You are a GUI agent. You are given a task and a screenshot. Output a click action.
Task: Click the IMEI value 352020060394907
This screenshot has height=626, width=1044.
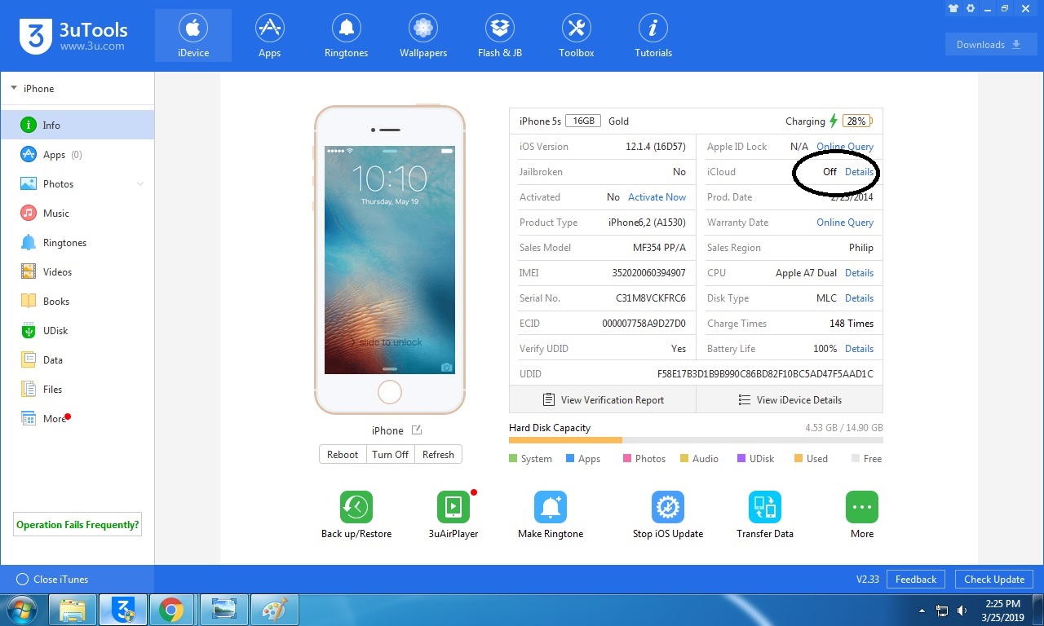click(648, 273)
